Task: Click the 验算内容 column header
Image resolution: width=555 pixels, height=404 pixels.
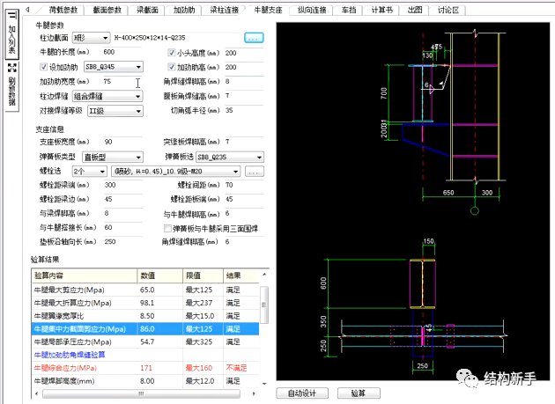Action: pos(85,275)
